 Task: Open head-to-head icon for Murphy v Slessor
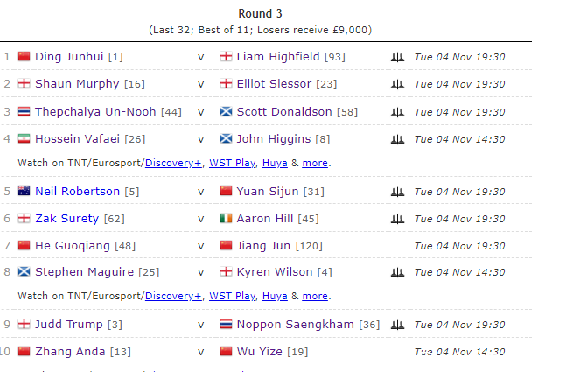397,84
